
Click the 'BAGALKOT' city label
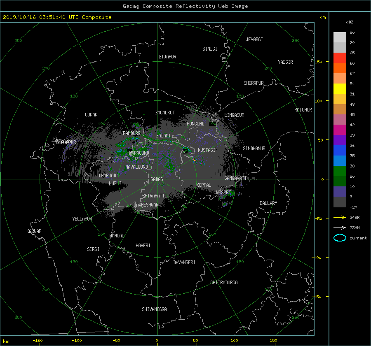(x=165, y=113)
